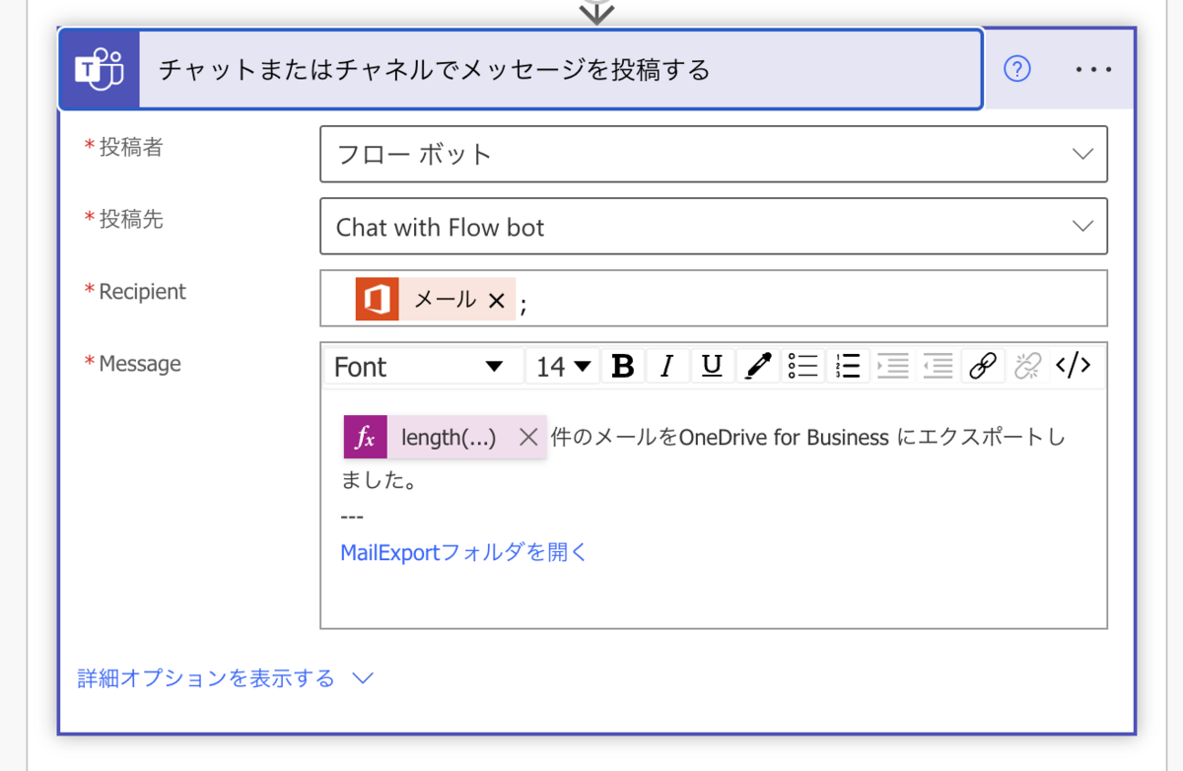
Task: Toggle bold formatting in message toolbar
Action: [622, 367]
